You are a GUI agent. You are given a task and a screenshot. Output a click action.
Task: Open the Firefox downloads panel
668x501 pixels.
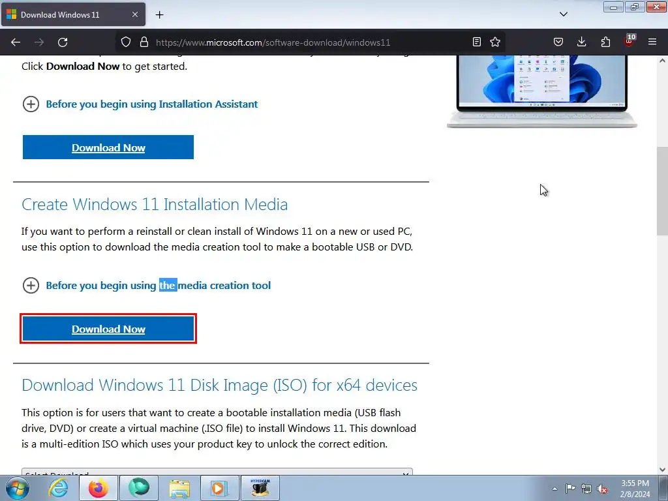coord(581,42)
